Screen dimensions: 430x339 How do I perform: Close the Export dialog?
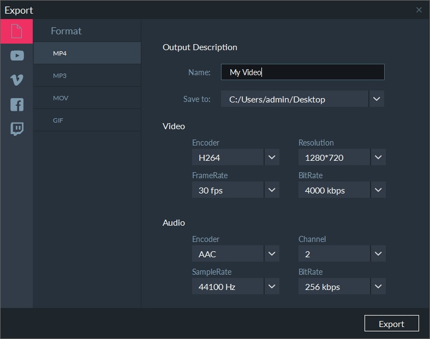pyautogui.click(x=419, y=10)
